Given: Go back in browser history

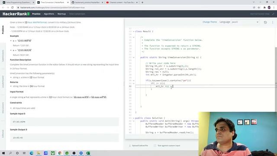Looking at the screenshot, I should 3,8.
